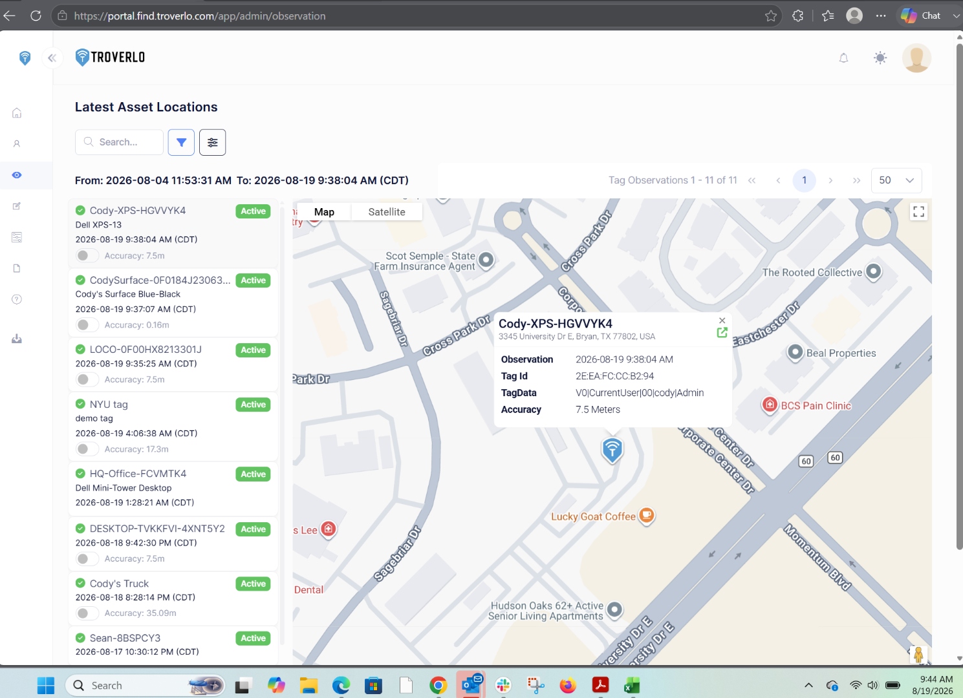963x698 pixels.
Task: Open the filter settings sliders button
Action: pyautogui.click(x=212, y=142)
